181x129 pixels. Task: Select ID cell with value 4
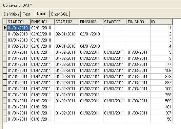click(x=161, y=46)
